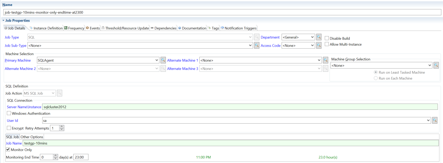Image resolution: width=443 pixels, height=163 pixels.
Task: Open the Threshold/Resource Update tab
Action: (125, 28)
